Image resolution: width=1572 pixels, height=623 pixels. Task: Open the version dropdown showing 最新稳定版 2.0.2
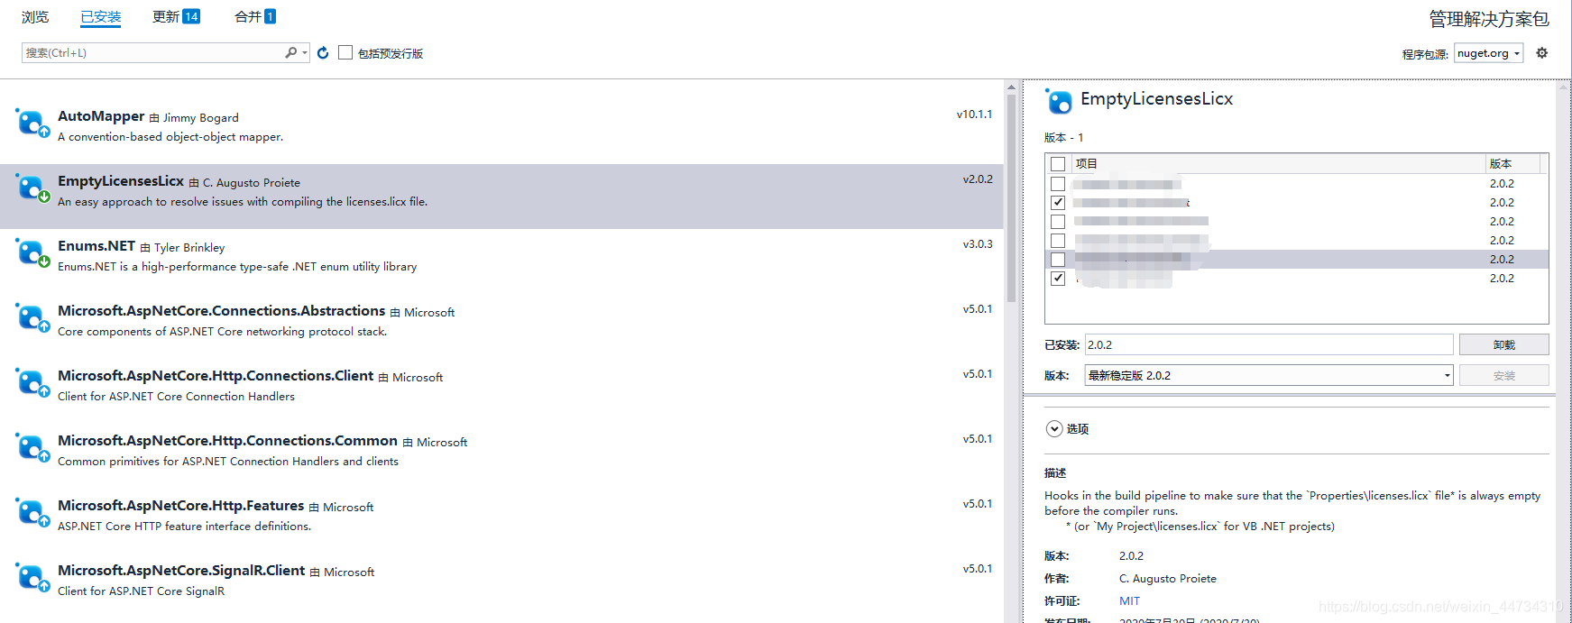[1268, 375]
